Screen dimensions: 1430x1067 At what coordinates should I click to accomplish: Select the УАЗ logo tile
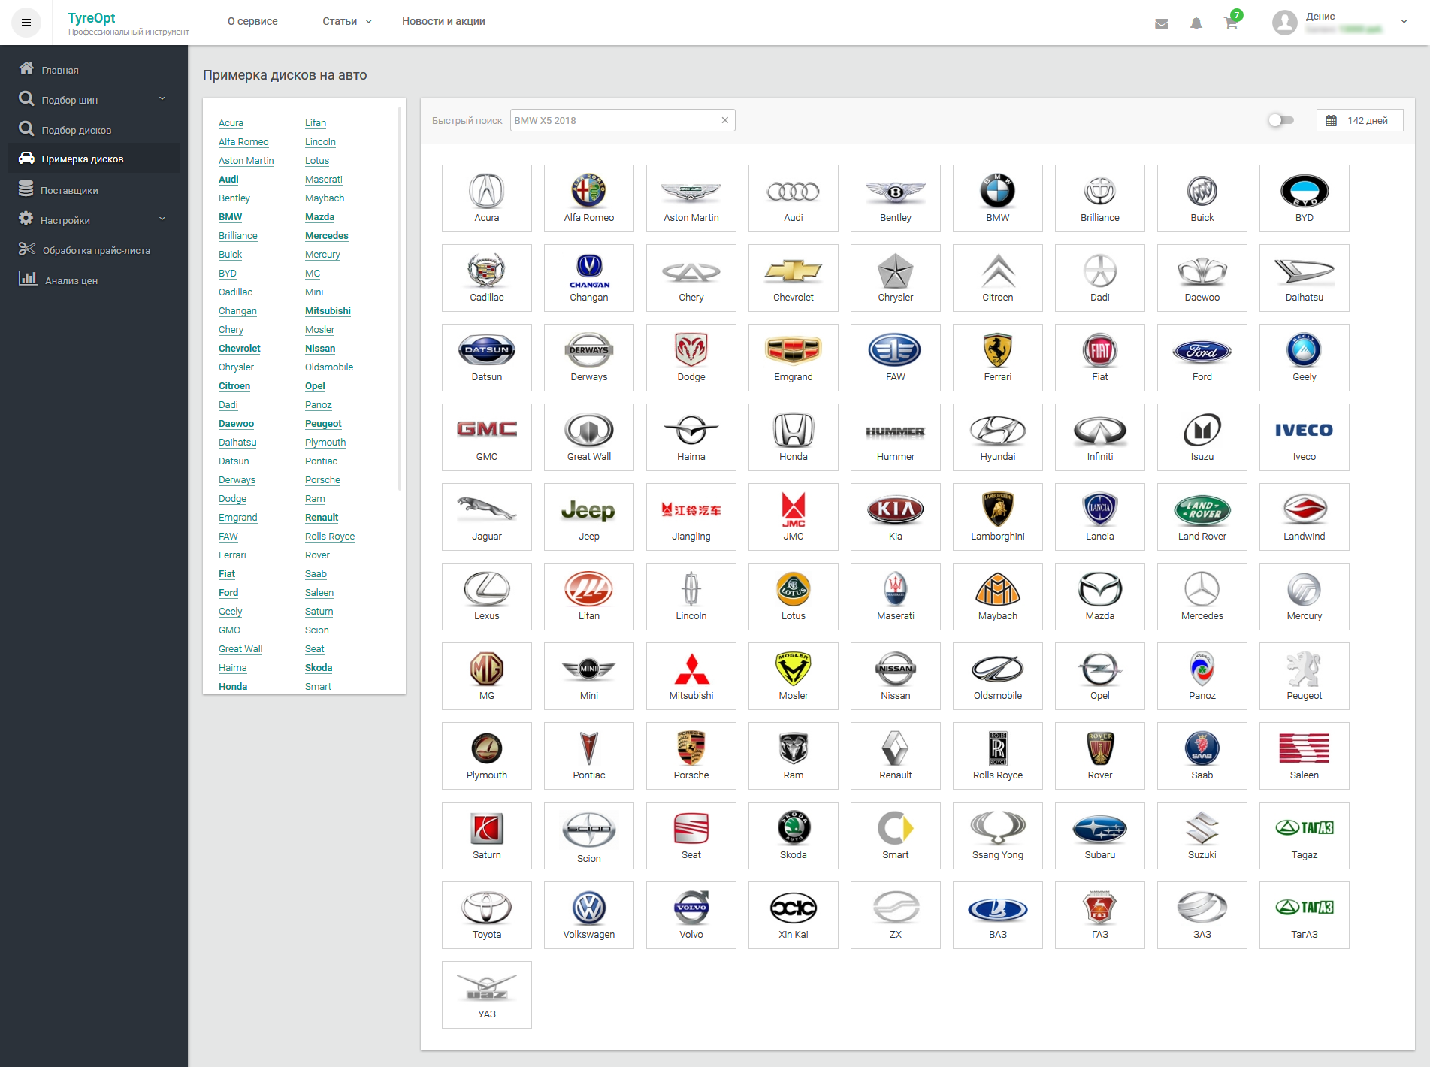(487, 995)
